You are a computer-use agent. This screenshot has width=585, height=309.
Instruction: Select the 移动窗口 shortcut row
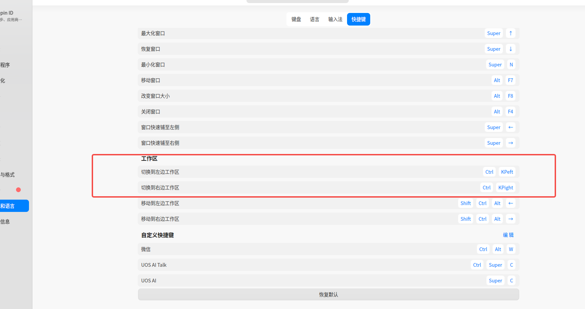tap(329, 80)
